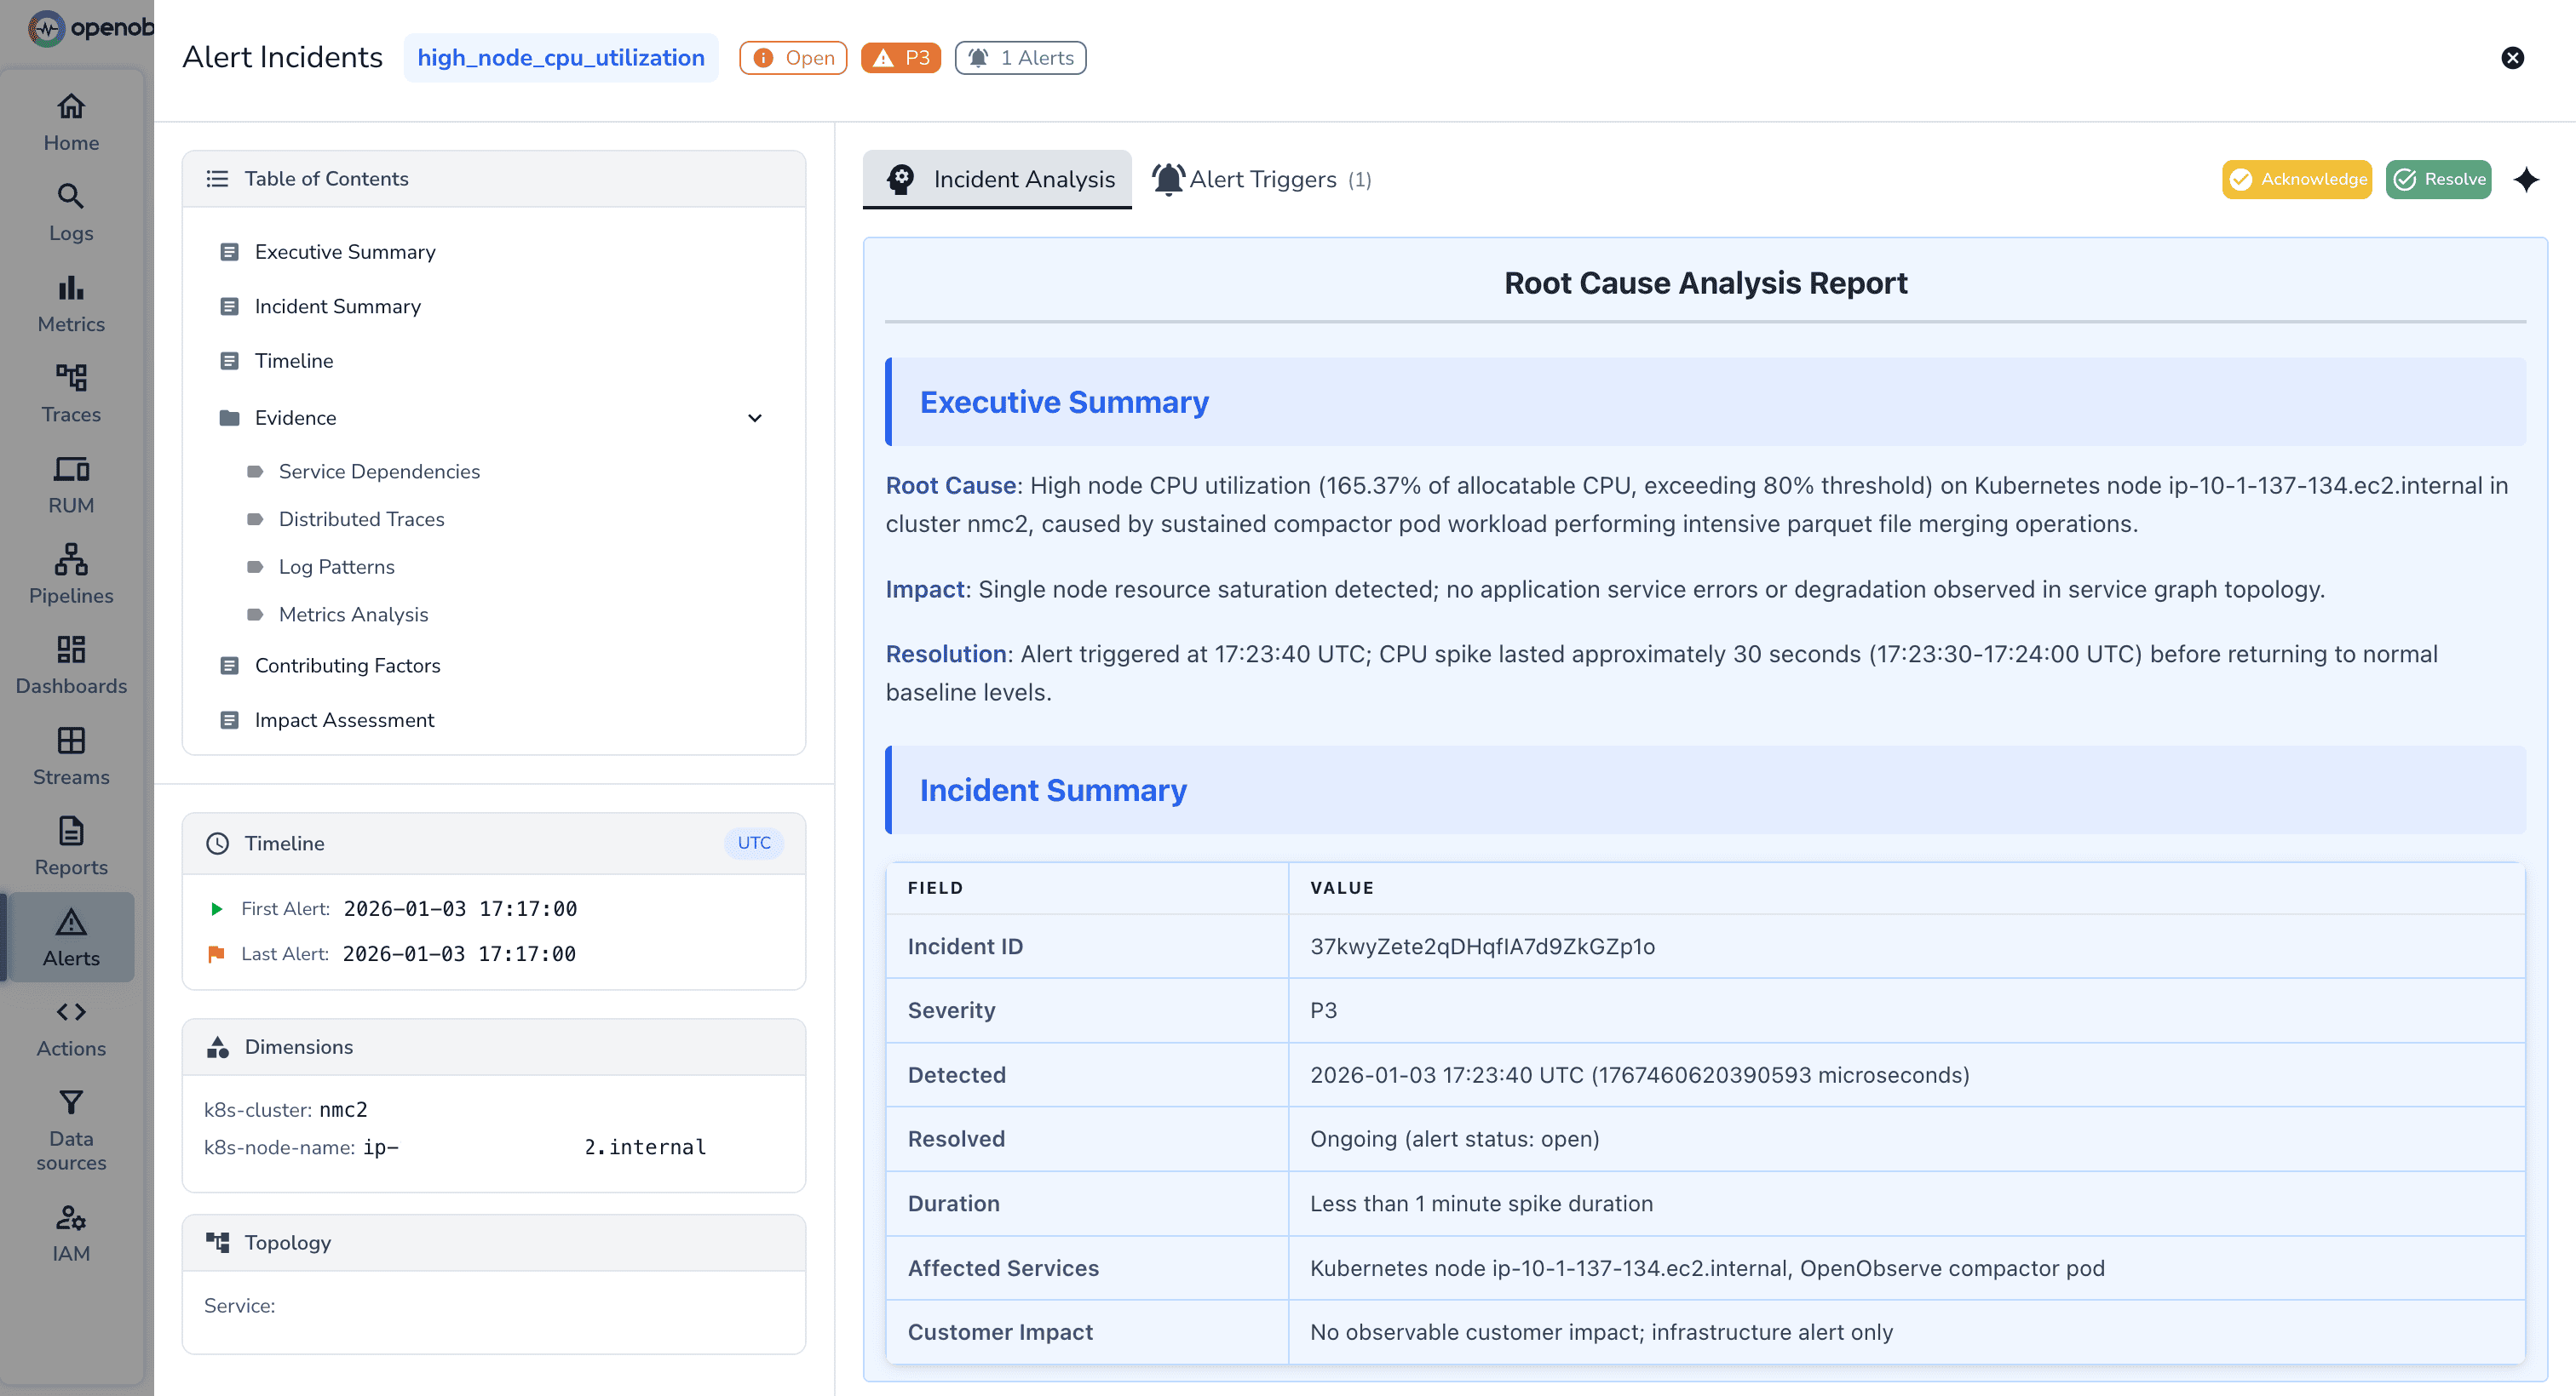Image resolution: width=2576 pixels, height=1396 pixels.
Task: Select the Metrics icon in the sidebar
Action: 70,303
